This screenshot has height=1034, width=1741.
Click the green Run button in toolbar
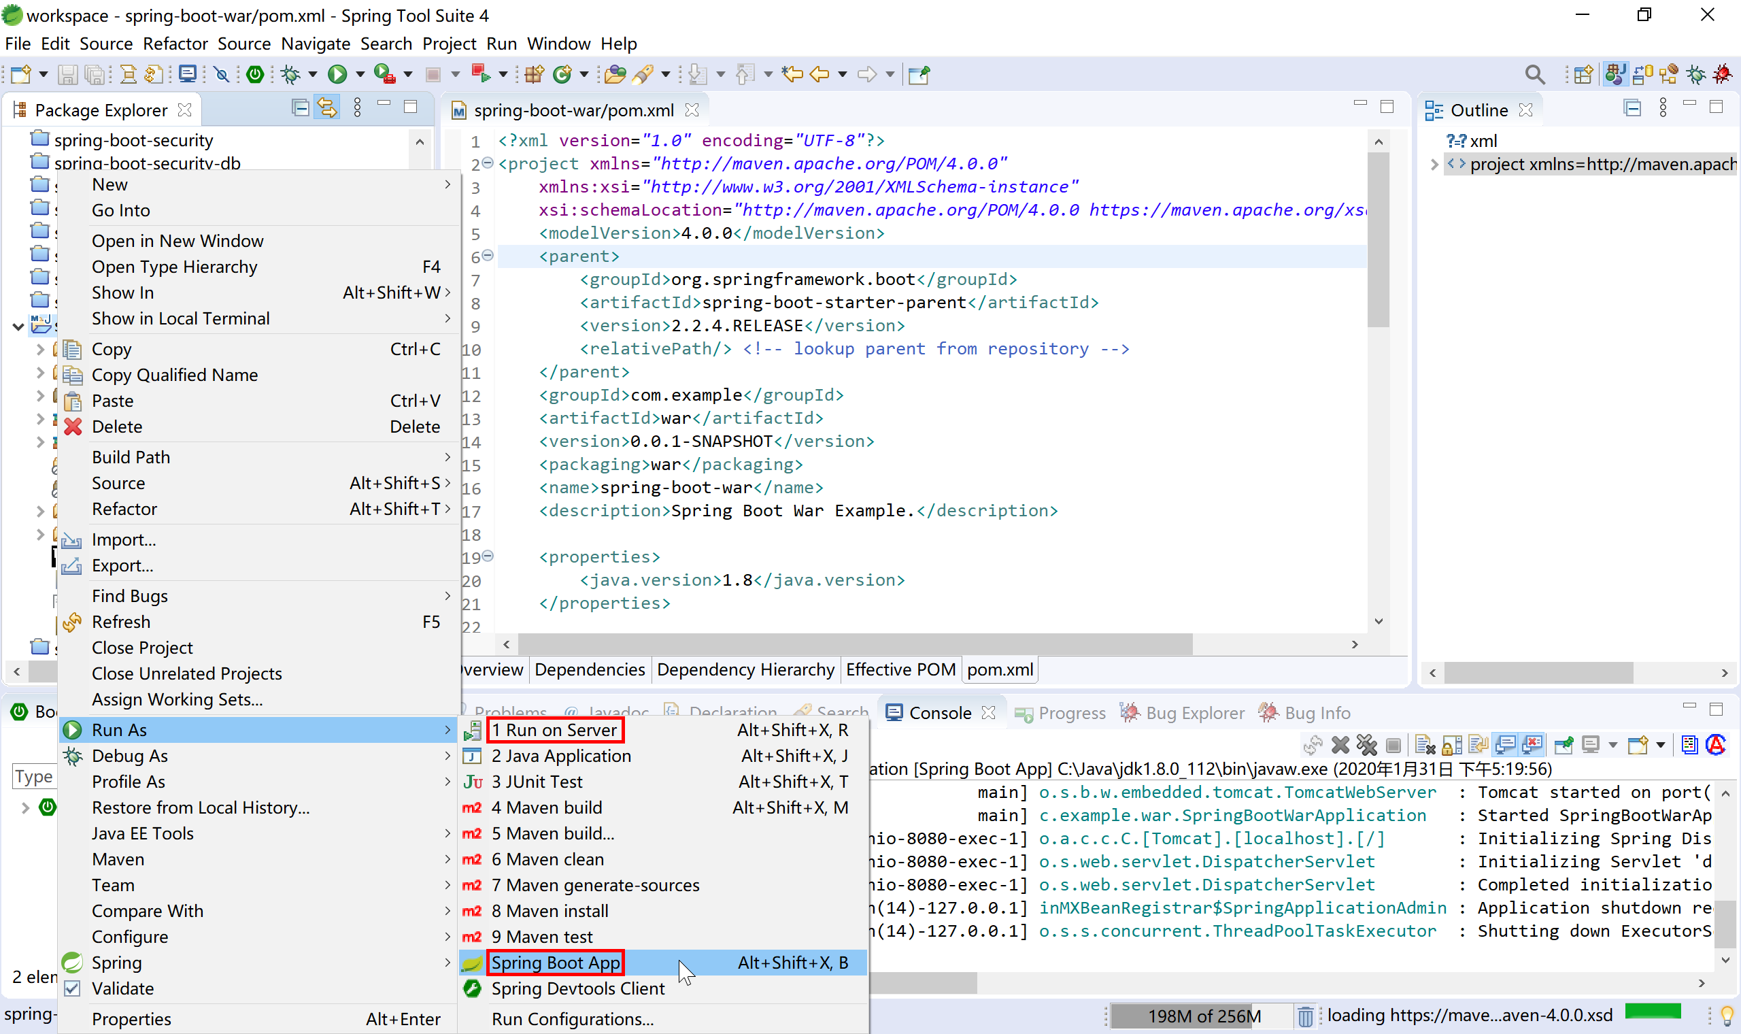pyautogui.click(x=338, y=74)
